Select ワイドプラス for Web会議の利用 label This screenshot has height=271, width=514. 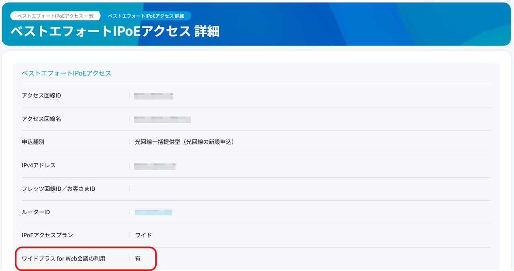[x=63, y=259]
